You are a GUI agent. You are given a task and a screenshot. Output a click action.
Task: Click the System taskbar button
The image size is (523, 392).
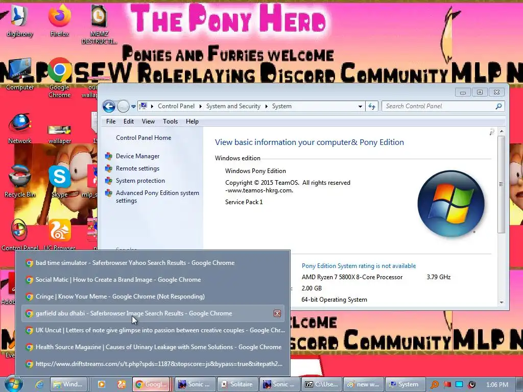coord(406,384)
